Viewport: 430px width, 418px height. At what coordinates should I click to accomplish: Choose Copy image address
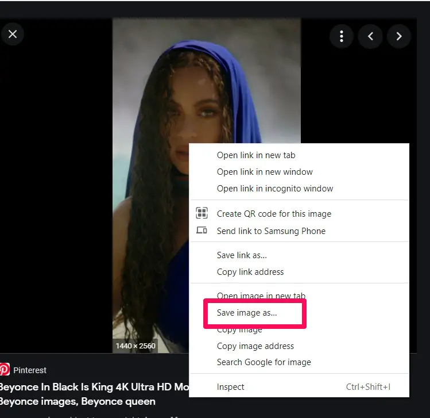[x=299, y=346]
